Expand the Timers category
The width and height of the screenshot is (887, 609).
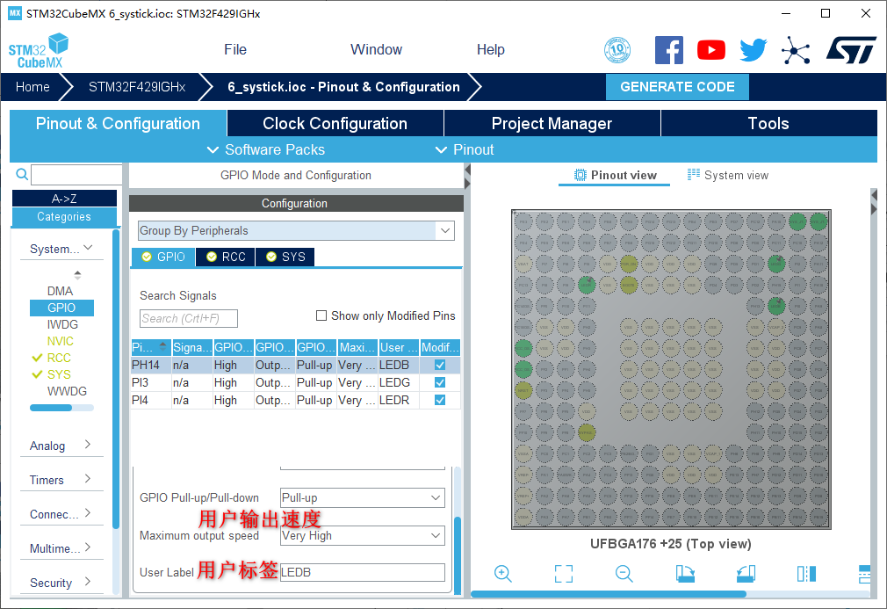click(x=61, y=480)
